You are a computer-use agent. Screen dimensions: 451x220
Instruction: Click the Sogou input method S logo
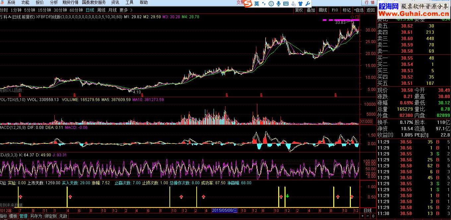click(x=249, y=3)
